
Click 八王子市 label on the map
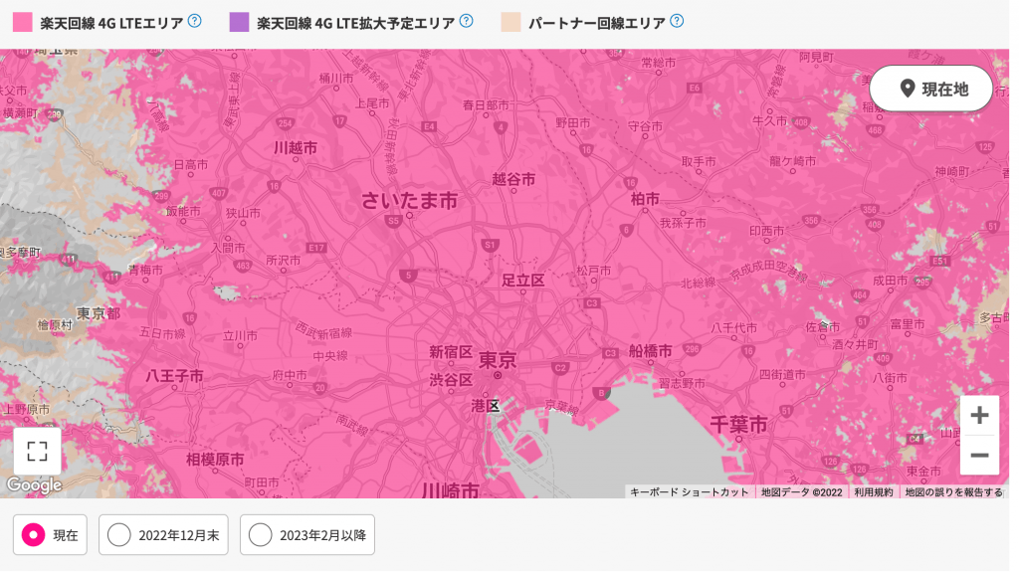click(x=174, y=376)
